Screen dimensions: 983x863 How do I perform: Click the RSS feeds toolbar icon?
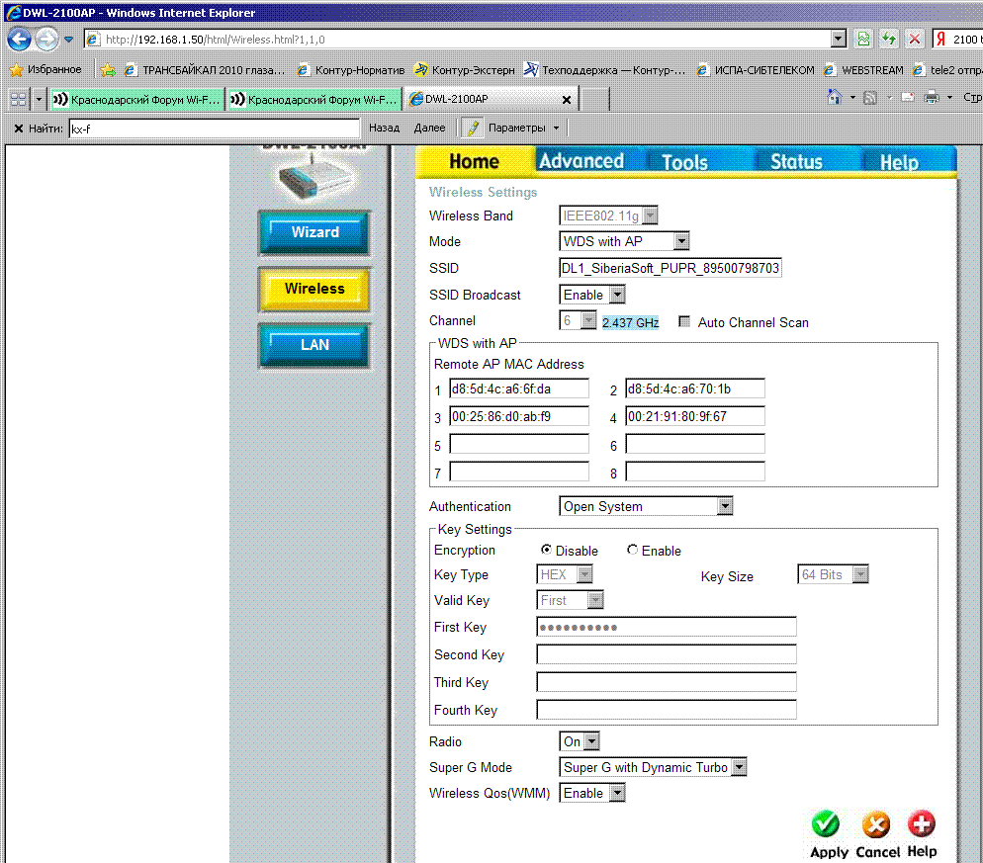(870, 97)
